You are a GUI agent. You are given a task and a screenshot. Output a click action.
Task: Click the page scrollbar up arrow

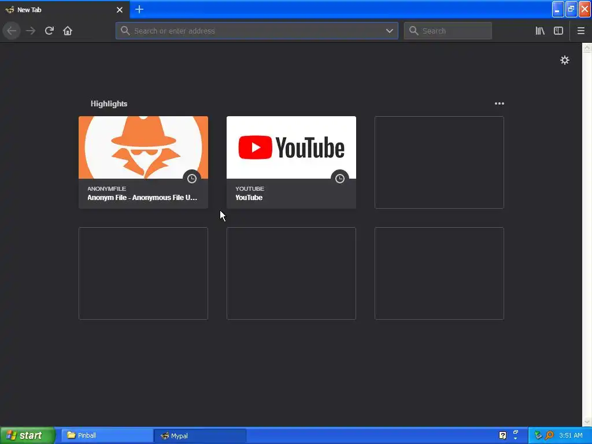587,47
